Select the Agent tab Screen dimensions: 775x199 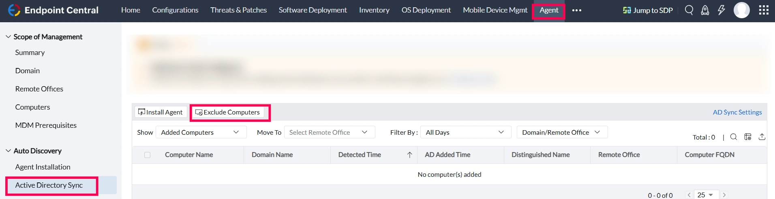549,10
